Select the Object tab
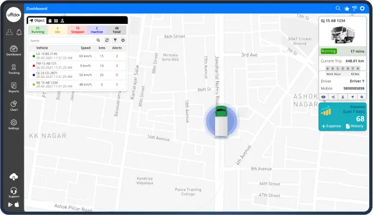 click(x=37, y=20)
